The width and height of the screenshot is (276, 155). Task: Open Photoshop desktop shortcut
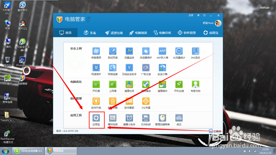[x=23, y=62]
